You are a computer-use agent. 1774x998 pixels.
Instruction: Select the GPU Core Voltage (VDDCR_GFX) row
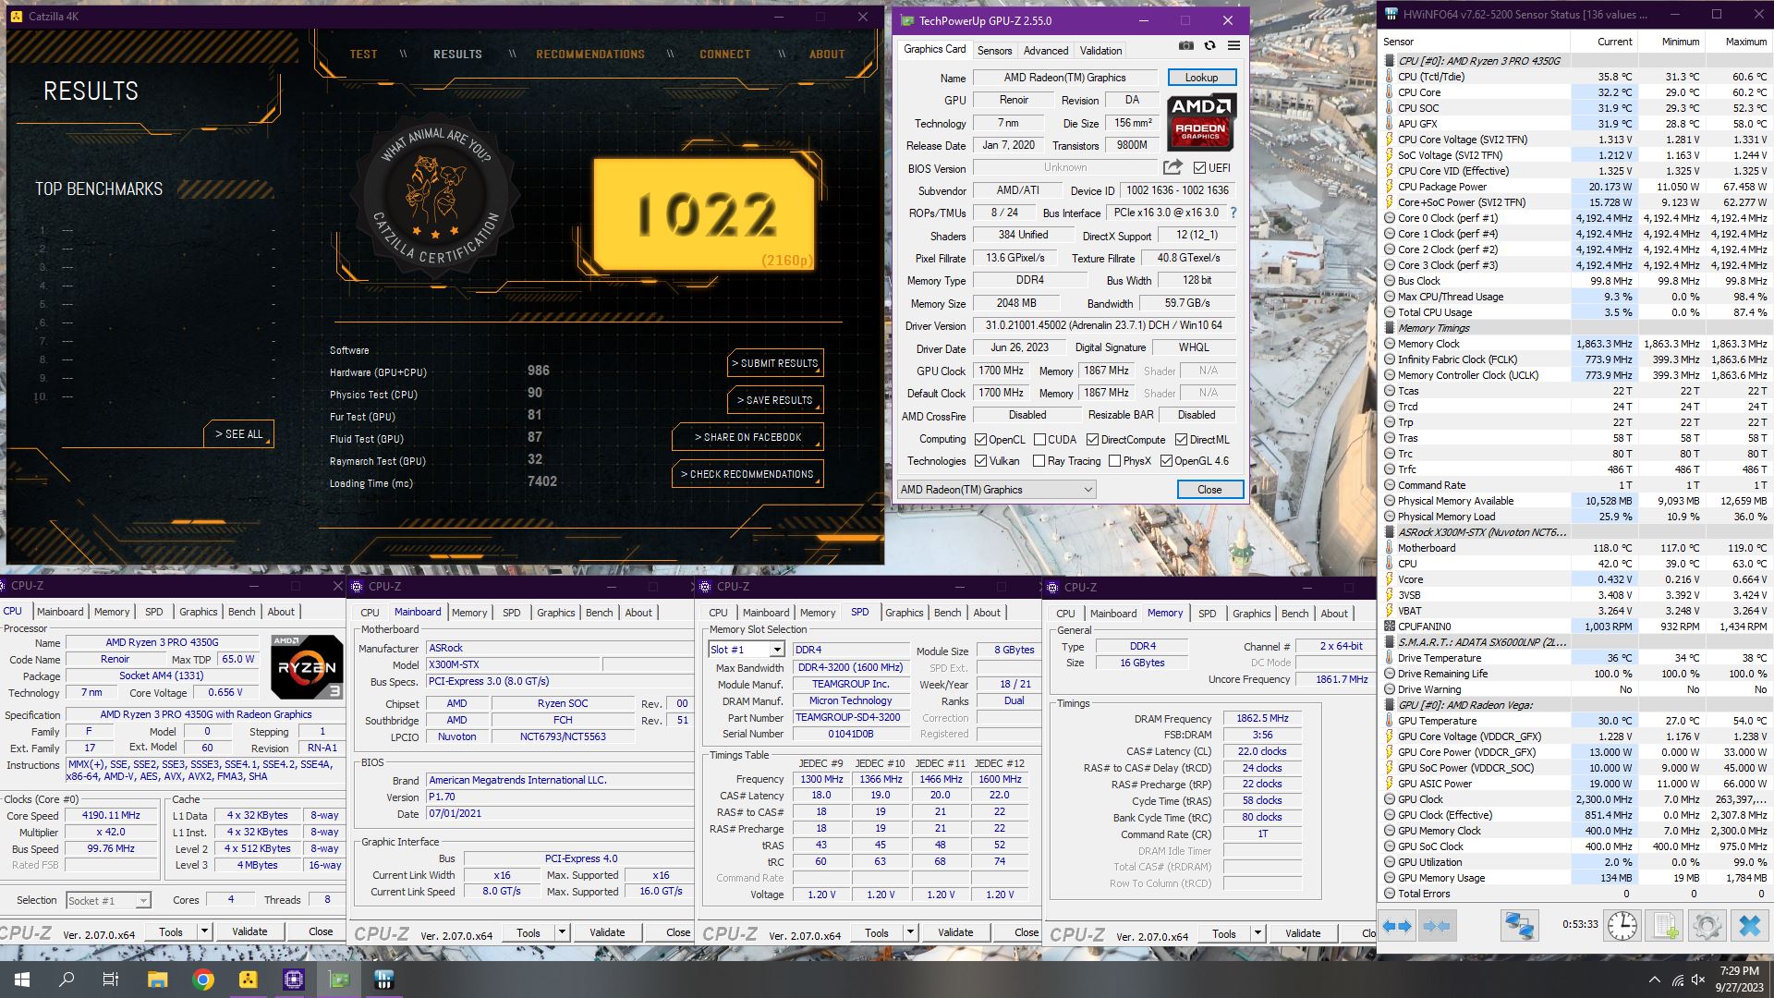[x=1575, y=736]
